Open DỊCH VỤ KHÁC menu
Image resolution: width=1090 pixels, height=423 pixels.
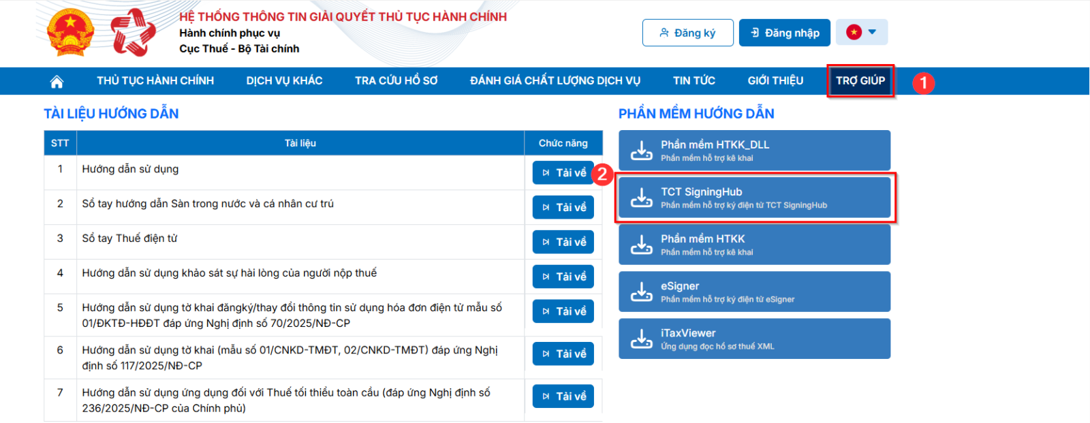[284, 81]
